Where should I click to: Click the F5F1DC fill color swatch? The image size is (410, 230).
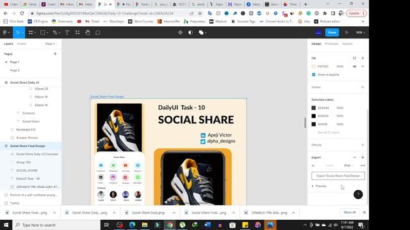pos(313,66)
